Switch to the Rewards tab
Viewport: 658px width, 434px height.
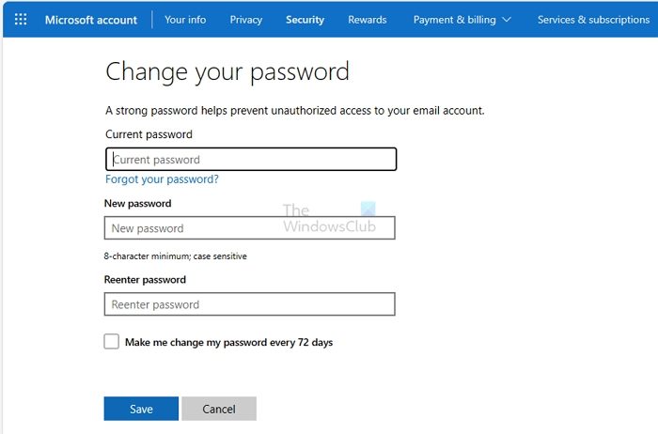pos(367,20)
